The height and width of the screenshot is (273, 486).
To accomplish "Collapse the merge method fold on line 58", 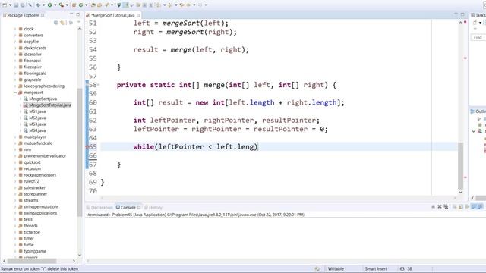I will [x=99, y=84].
